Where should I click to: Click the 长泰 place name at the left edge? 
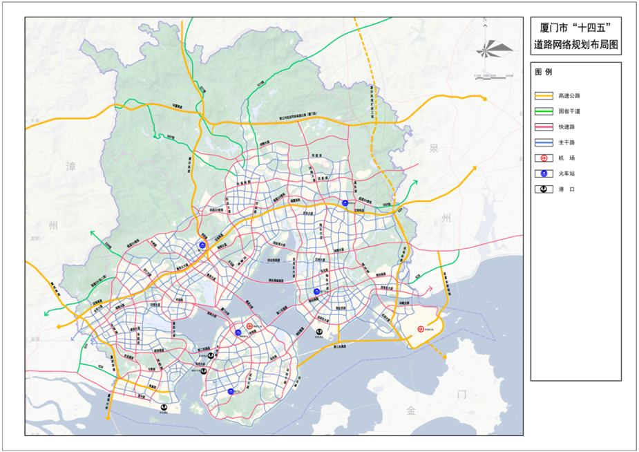pos(35,121)
